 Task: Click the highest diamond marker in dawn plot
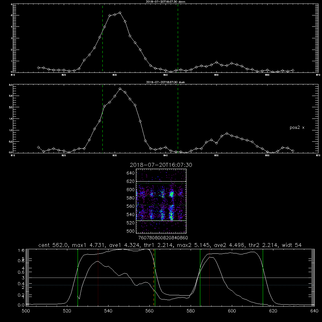tap(120, 13)
